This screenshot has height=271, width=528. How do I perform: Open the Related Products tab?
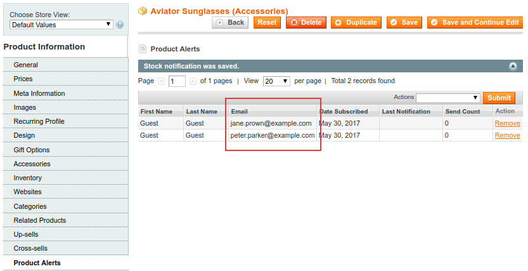pos(66,220)
